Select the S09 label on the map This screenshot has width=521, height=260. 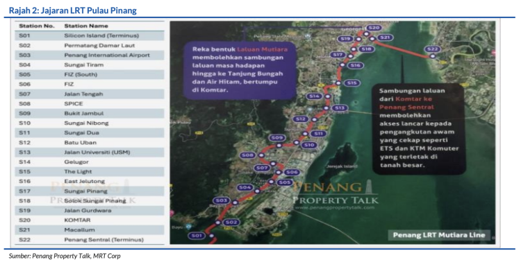pyautogui.click(x=276, y=138)
